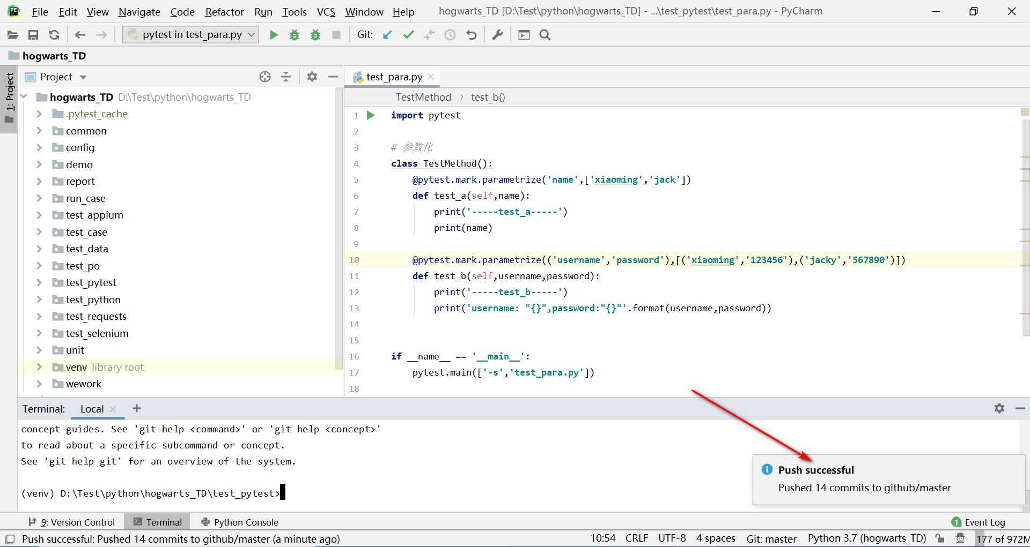Viewport: 1030px width, 547px height.
Task: Expand the wework folder
Action: [x=39, y=384]
